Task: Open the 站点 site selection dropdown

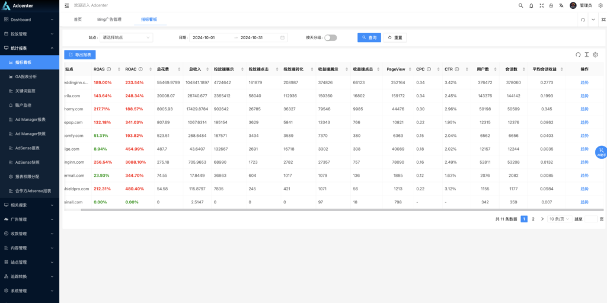Action: tap(126, 37)
